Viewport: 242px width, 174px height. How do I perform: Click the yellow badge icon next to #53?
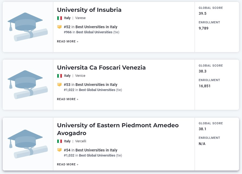(59, 85)
